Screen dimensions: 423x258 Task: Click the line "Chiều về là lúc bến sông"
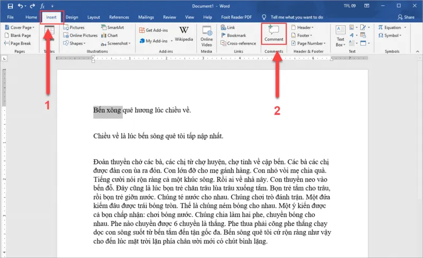click(127, 136)
